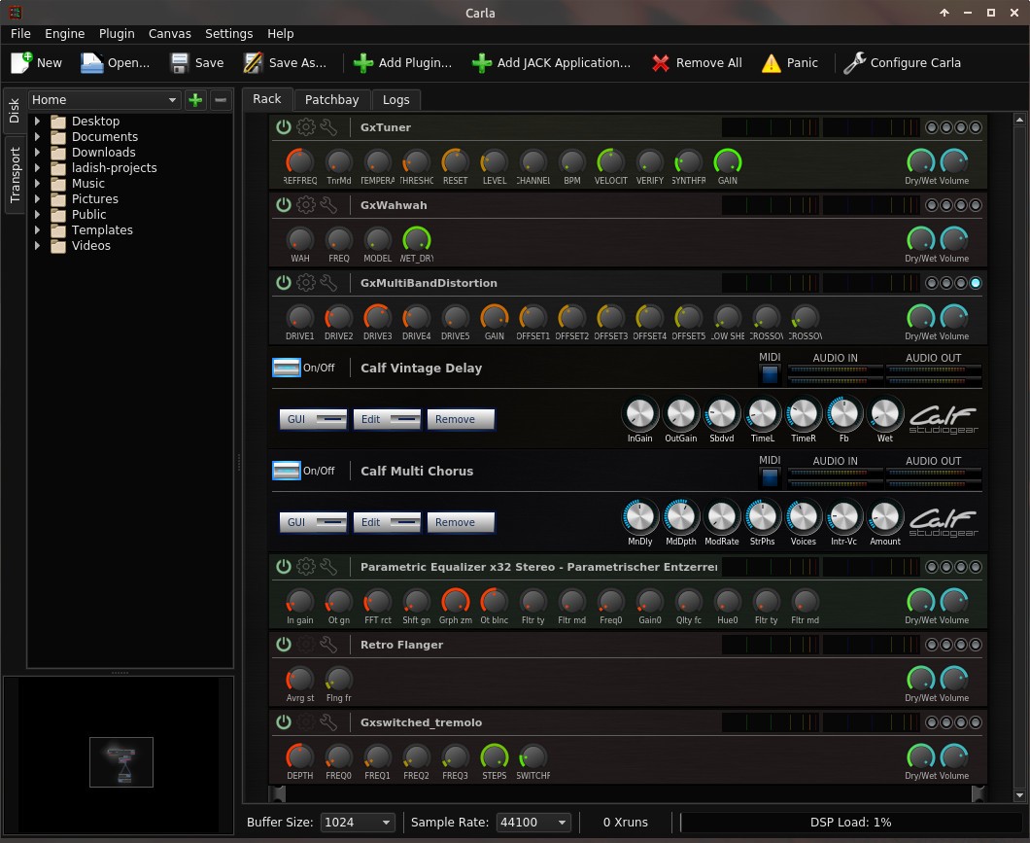Click the canvas mini-preview thumbnail

[x=121, y=762]
